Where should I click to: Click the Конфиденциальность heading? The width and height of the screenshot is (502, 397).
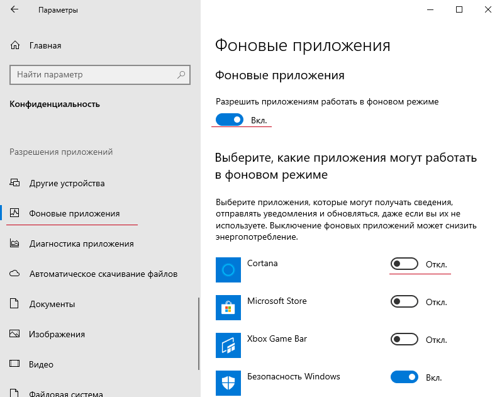click(55, 104)
